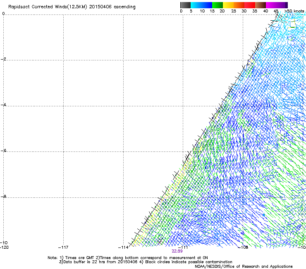Click the 'NOAA/NESDIS/Office of Research and Applications' credit
The height and width of the screenshot is (269, 306).
[244, 267]
